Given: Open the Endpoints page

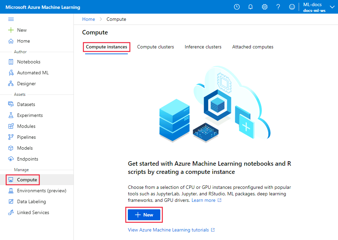Looking at the screenshot, I should 26,159.
